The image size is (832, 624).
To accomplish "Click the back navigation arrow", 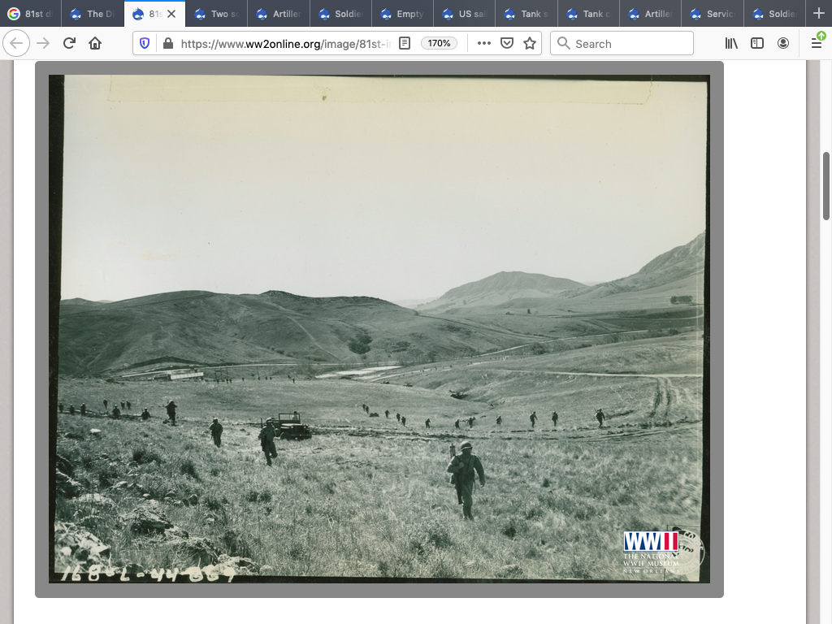I will (16, 43).
